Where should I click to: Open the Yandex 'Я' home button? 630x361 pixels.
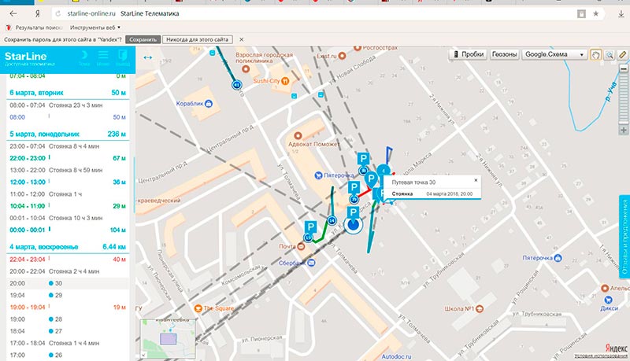37,13
